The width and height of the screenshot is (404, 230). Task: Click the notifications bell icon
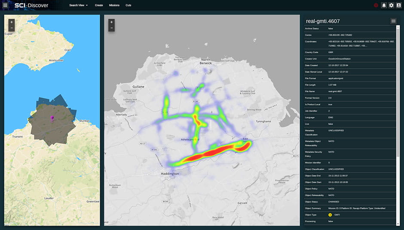tap(384, 5)
